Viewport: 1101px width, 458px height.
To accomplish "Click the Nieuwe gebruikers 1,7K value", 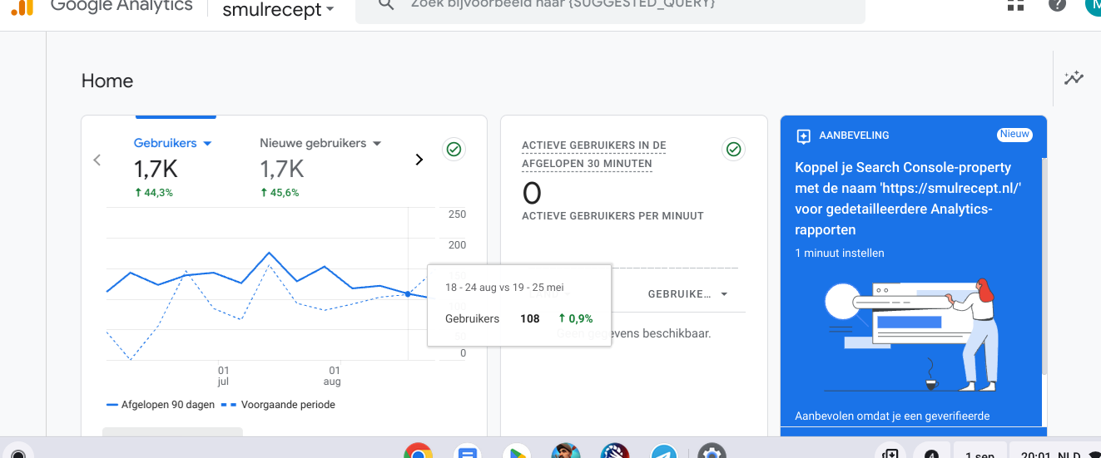I will point(282,170).
